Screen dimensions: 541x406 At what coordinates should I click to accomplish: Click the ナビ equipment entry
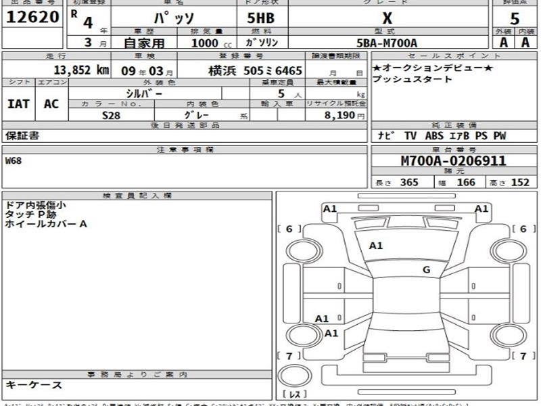pos(385,136)
